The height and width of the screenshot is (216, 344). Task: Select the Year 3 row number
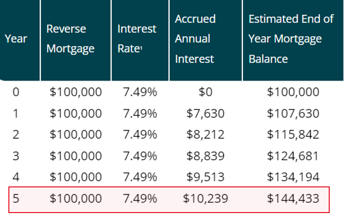16,156
